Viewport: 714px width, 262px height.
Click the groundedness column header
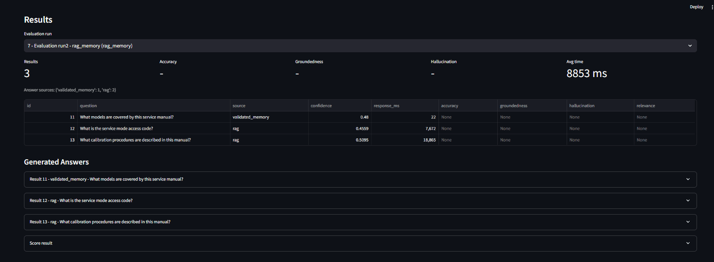coord(532,106)
